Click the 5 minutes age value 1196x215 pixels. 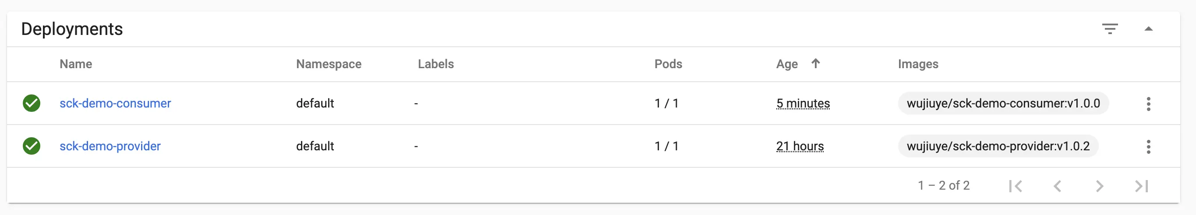pos(803,103)
